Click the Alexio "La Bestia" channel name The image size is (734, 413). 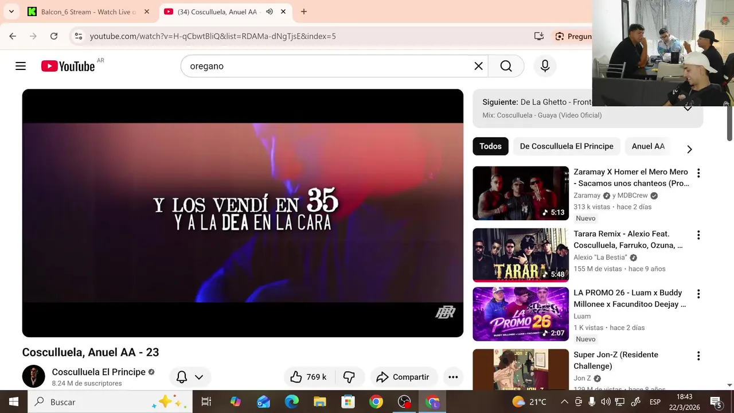click(600, 258)
